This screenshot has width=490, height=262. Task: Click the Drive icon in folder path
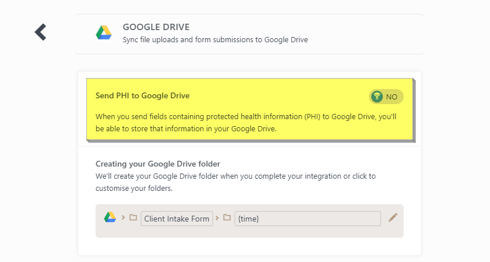(110, 217)
